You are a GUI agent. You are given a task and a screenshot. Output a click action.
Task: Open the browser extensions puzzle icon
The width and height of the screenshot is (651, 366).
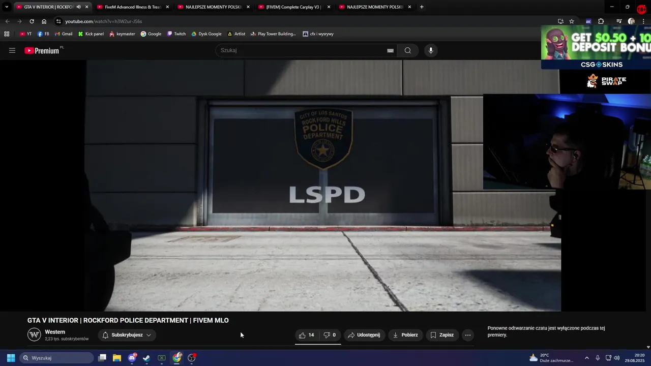pyautogui.click(x=601, y=21)
